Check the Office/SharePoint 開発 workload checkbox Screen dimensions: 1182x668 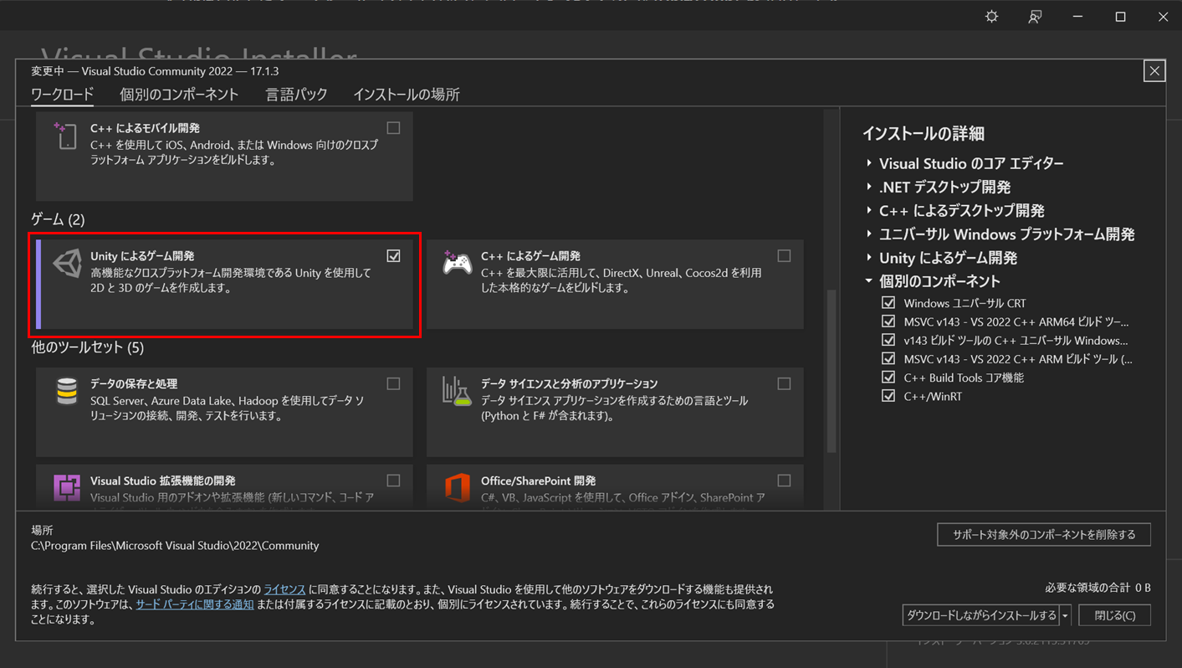click(784, 480)
